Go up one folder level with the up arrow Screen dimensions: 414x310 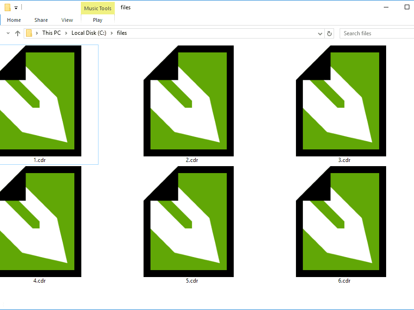tap(18, 33)
